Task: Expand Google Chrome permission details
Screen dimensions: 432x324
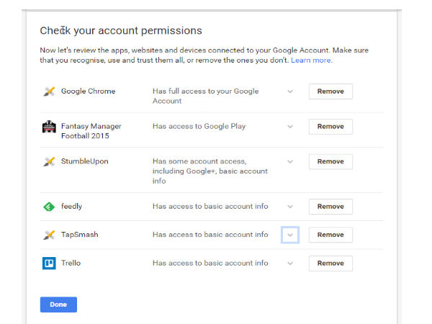Action: 290,91
